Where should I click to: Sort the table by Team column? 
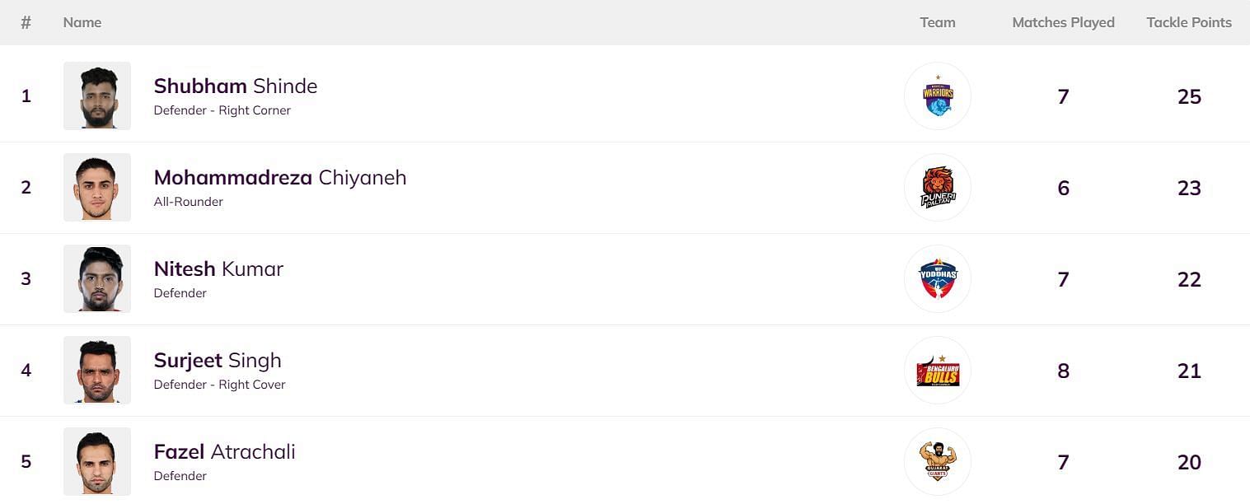tap(938, 22)
